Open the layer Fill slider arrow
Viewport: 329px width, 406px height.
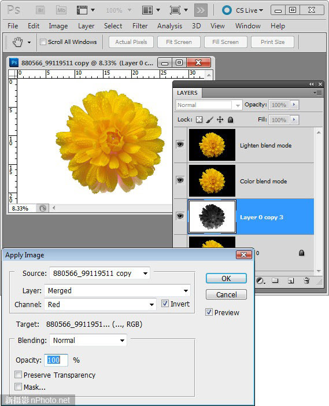294,120
